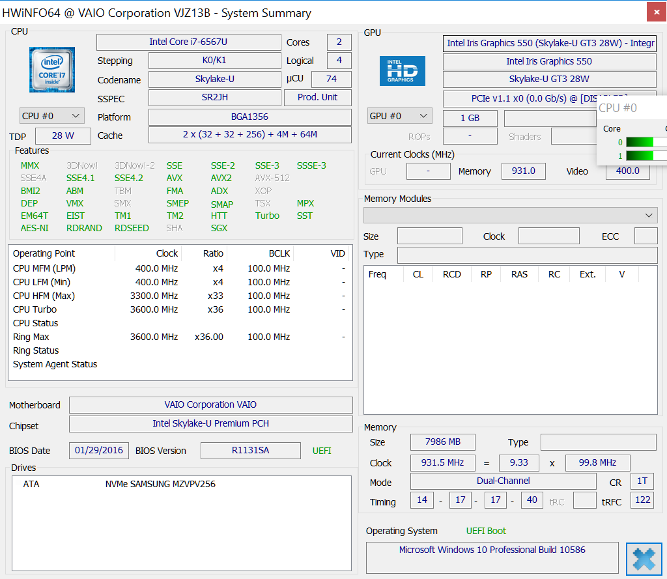
Task: Click the BCLK column header
Action: click(x=260, y=253)
